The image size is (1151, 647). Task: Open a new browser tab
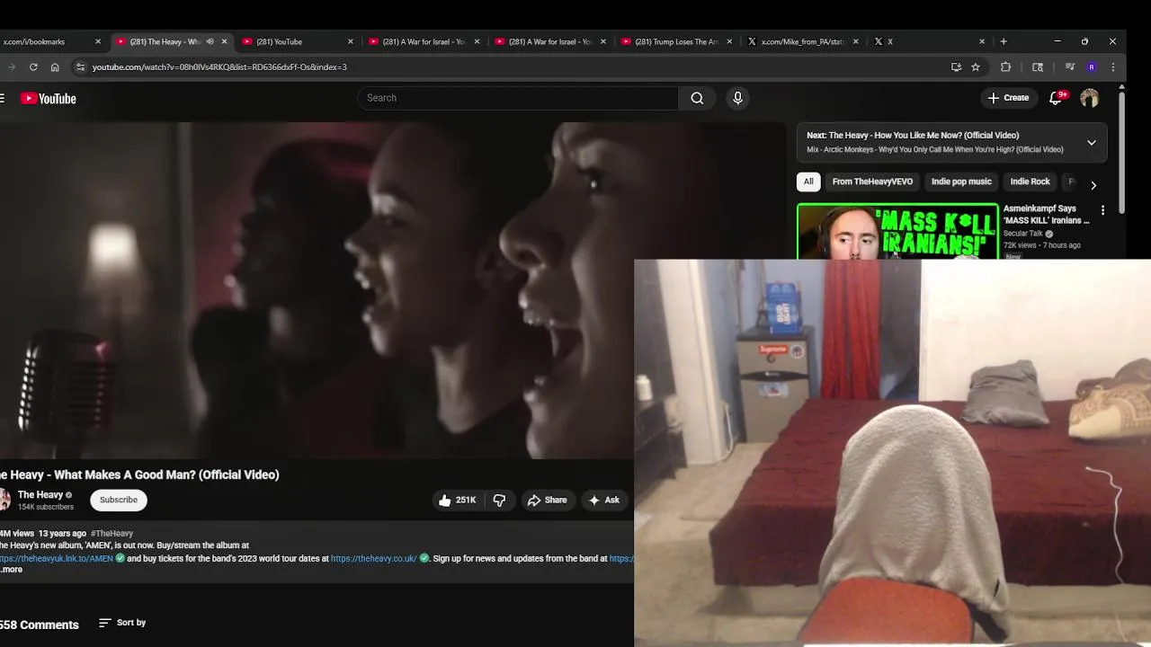click(x=1004, y=41)
